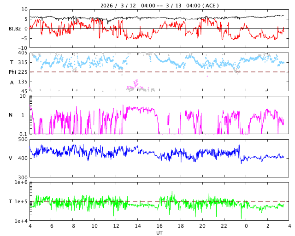The width and height of the screenshot is (295, 236).
Task: Click the 300 tick label on the velocity axis
Action: [x=23, y=177]
